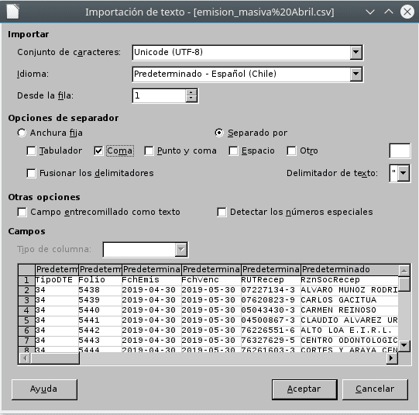The width and height of the screenshot is (419, 415).
Task: Click the title bar down-chevron button
Action: [x=370, y=12]
